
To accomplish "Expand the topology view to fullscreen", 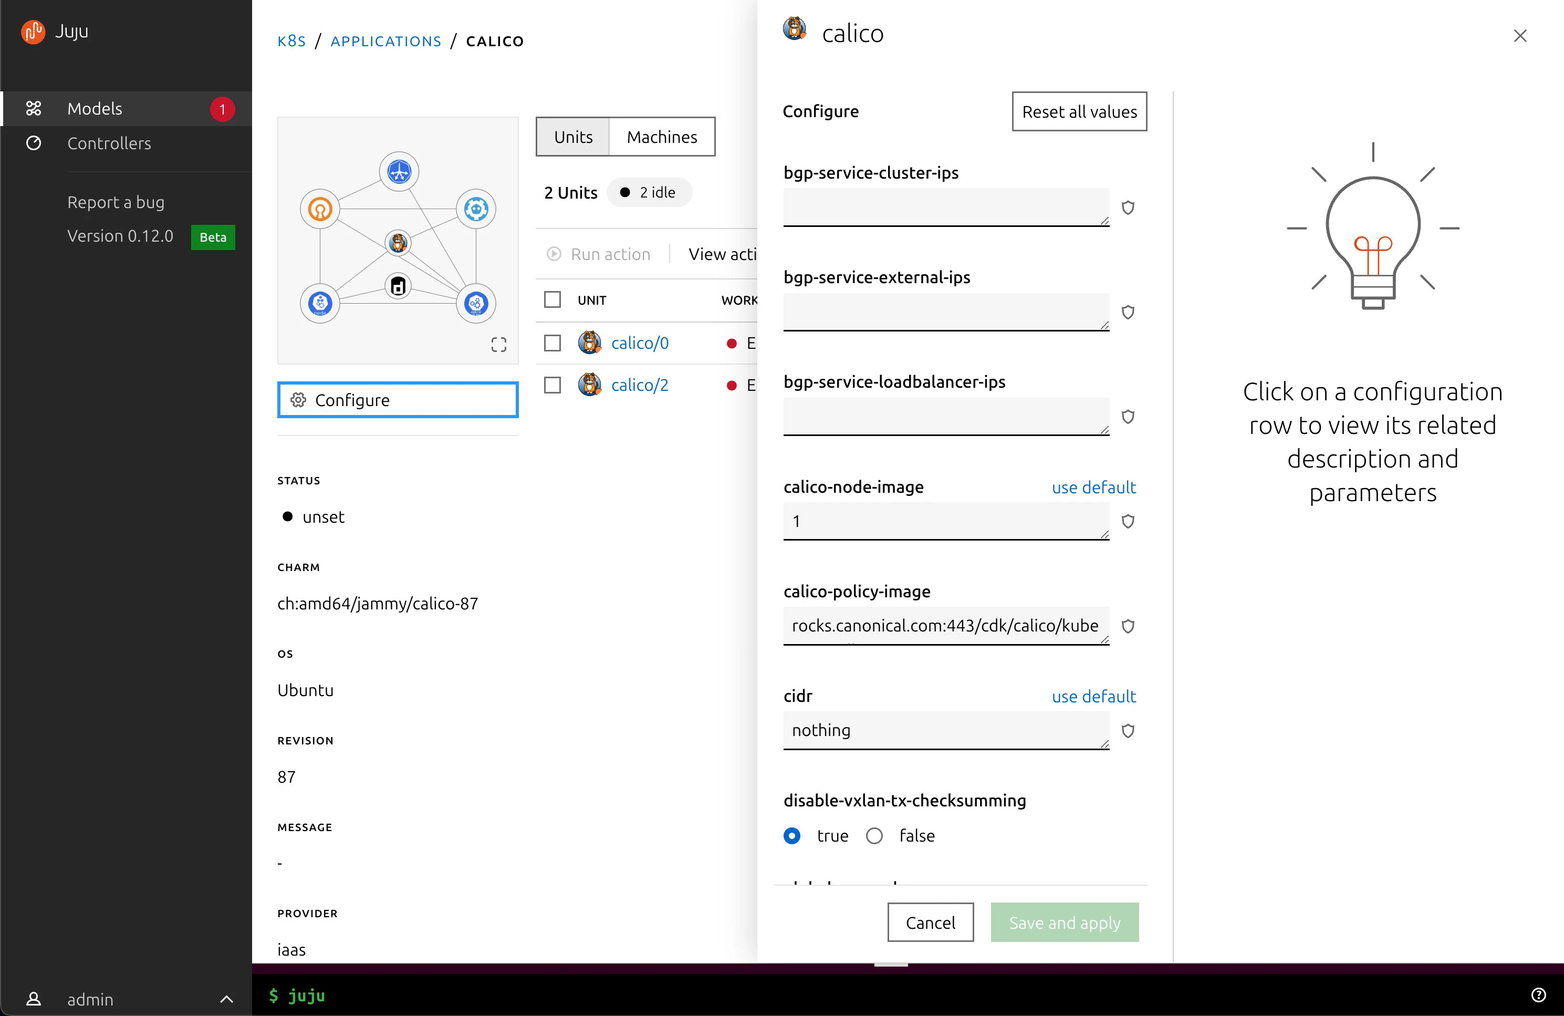I will click(499, 345).
